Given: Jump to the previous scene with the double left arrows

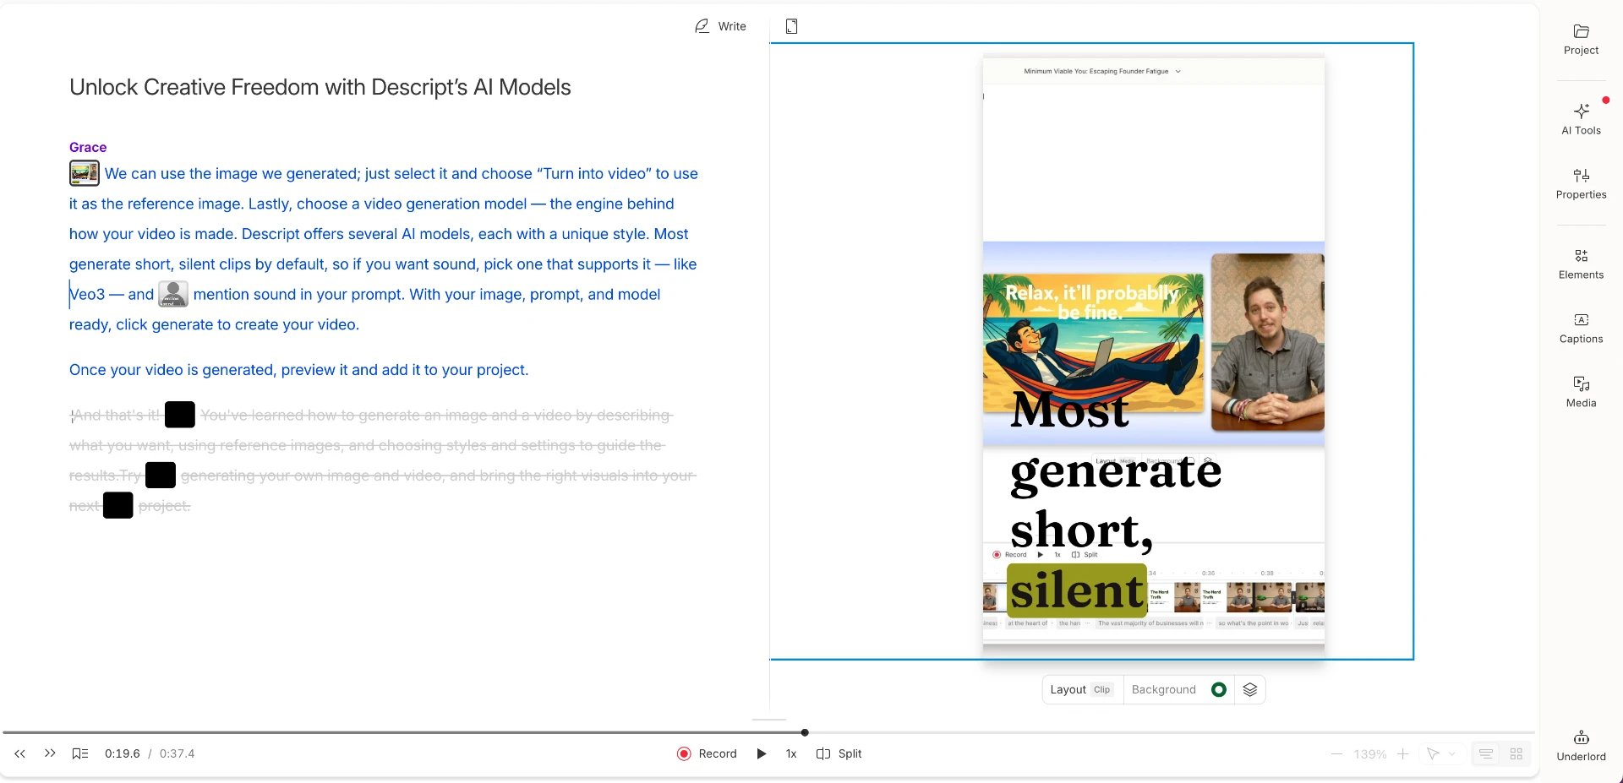Looking at the screenshot, I should click(20, 753).
